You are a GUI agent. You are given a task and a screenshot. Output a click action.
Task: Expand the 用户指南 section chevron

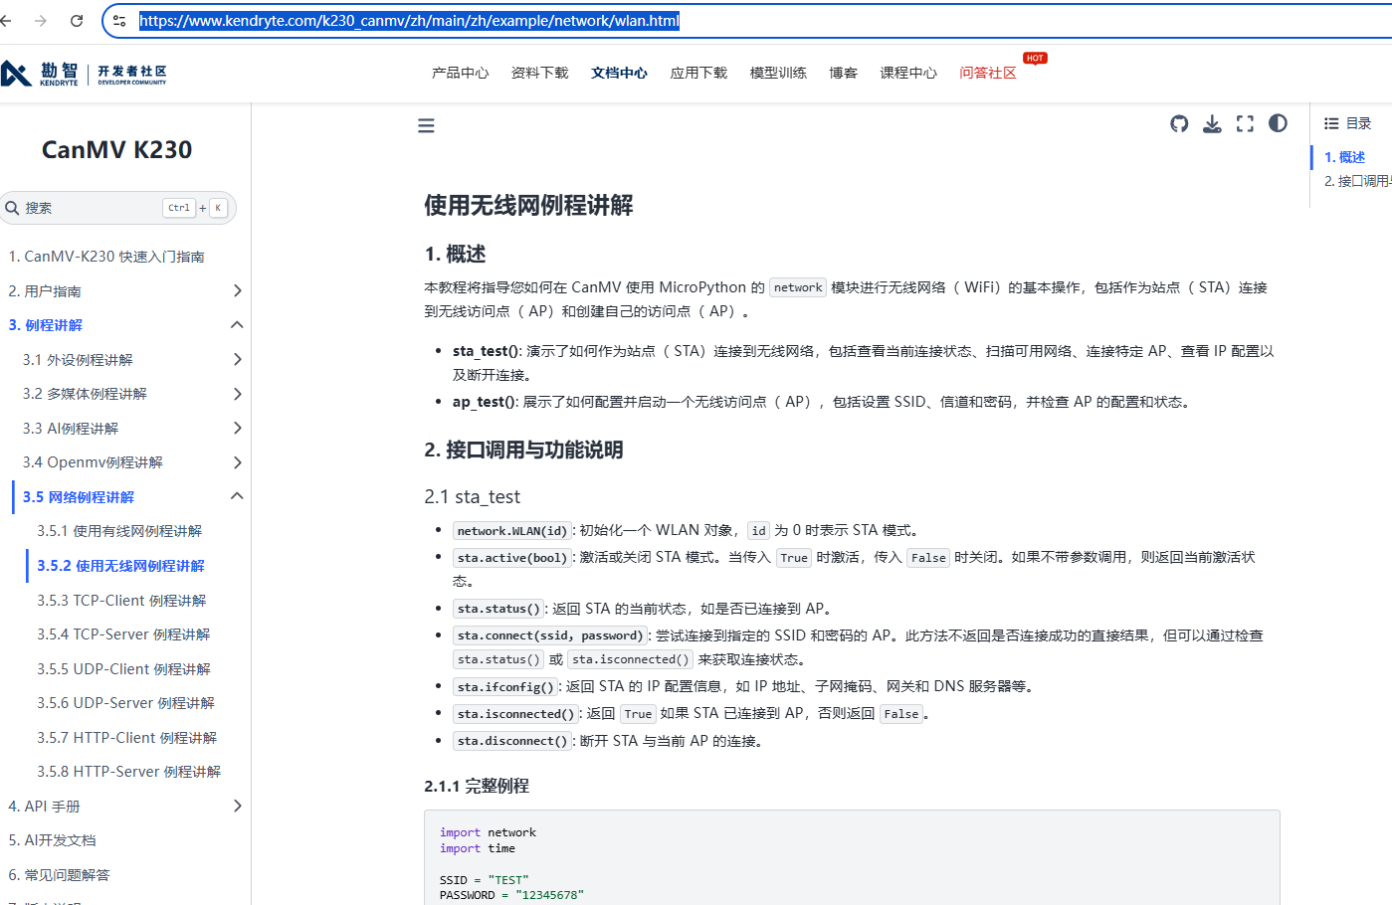click(237, 290)
